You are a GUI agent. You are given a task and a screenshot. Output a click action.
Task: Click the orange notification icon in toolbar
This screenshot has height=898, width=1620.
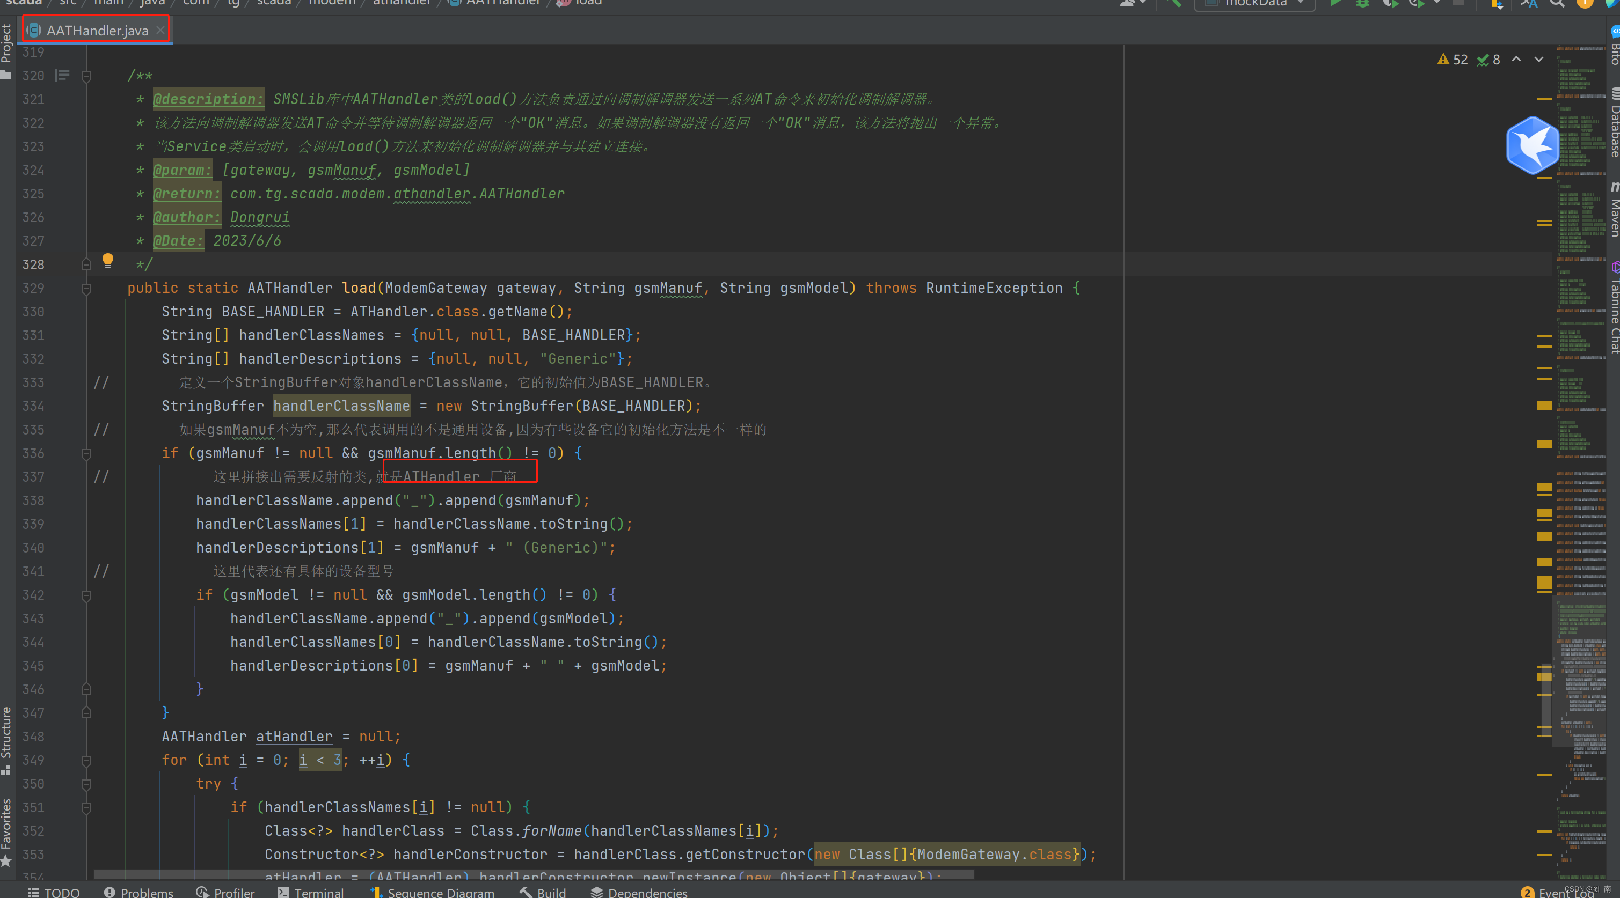coord(1585,3)
